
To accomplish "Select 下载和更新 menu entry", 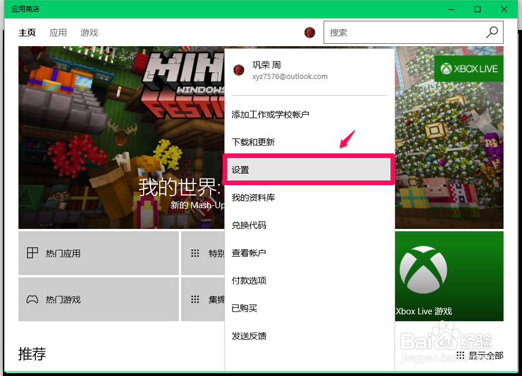I will pyautogui.click(x=310, y=142).
